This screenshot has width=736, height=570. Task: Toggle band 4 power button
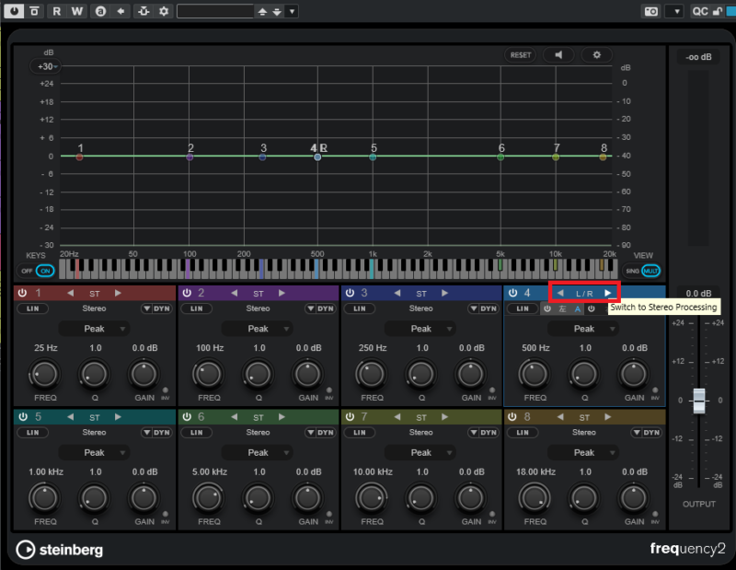[x=513, y=293]
